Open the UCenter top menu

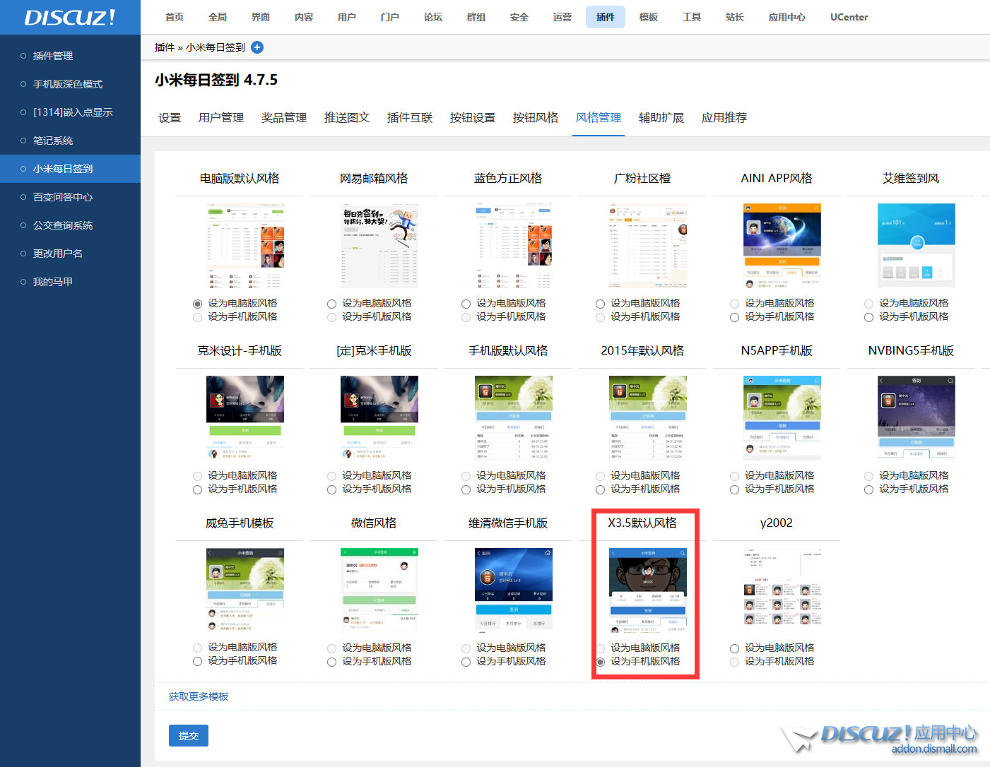tap(849, 17)
